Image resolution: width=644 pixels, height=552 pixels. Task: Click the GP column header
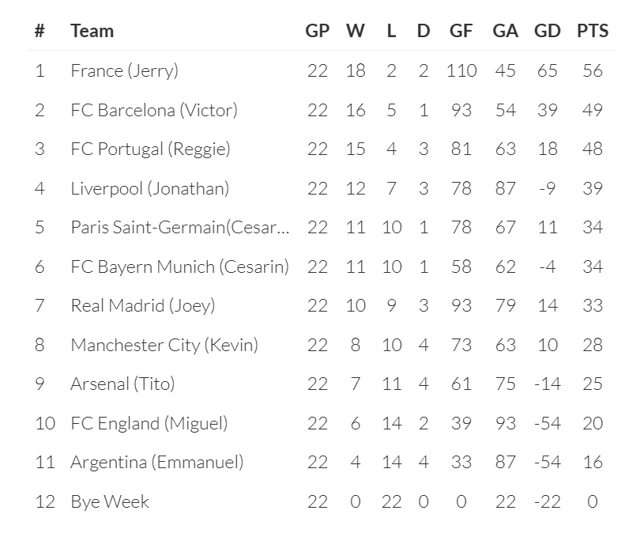pos(317,31)
